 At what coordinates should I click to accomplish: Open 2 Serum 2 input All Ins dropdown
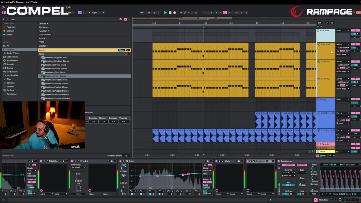[x=343, y=44]
